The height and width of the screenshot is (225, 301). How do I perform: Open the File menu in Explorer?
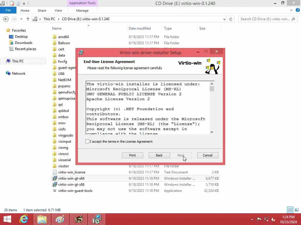click(8, 10)
